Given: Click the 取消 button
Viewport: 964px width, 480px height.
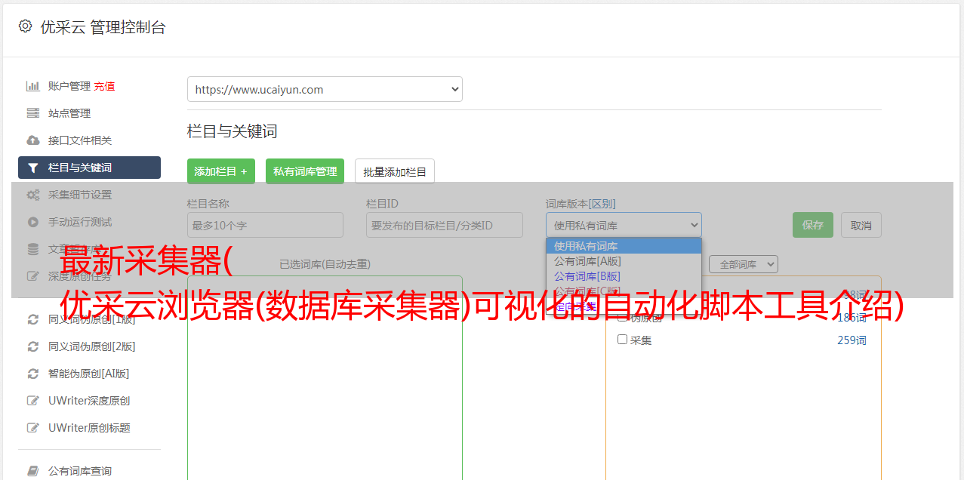Looking at the screenshot, I should pos(861,225).
